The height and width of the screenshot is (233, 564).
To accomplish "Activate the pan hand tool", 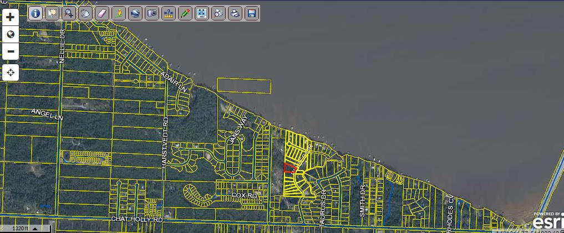I will click(85, 13).
